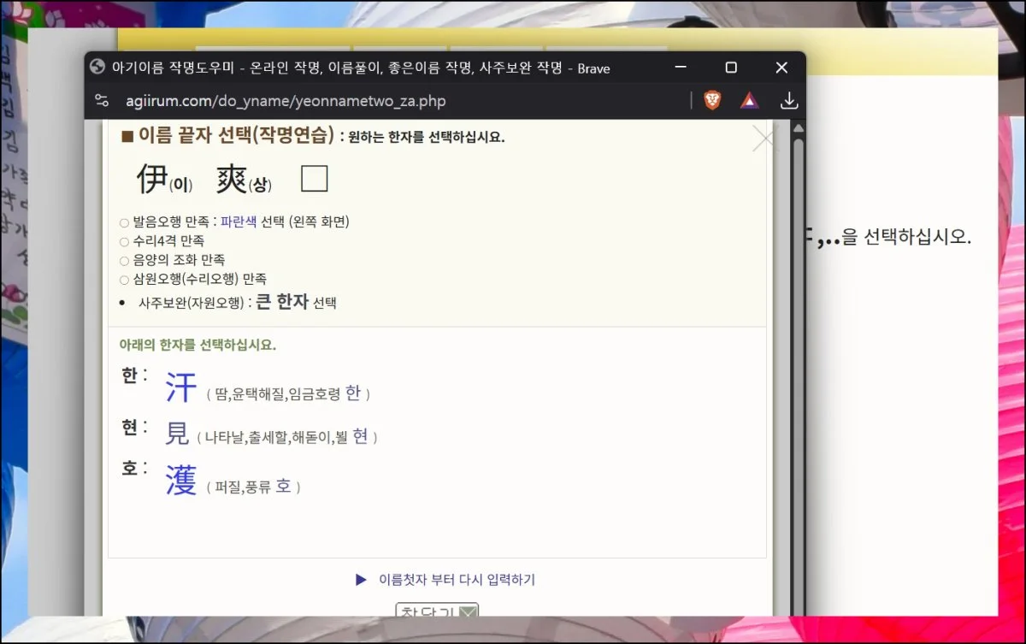Click the globe favicon in title bar
Screen dimensions: 1026x644
click(97, 68)
